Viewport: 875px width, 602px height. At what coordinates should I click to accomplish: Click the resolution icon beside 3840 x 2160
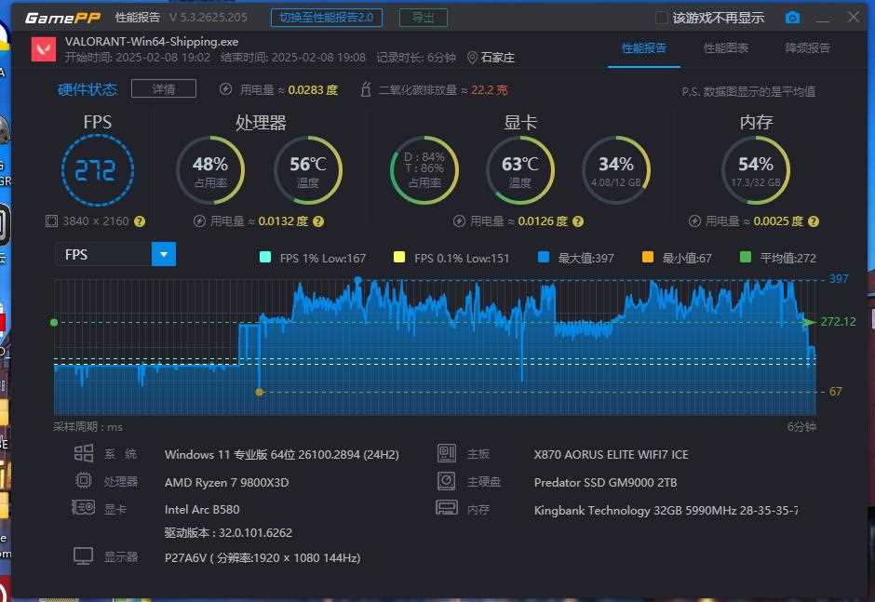51,221
